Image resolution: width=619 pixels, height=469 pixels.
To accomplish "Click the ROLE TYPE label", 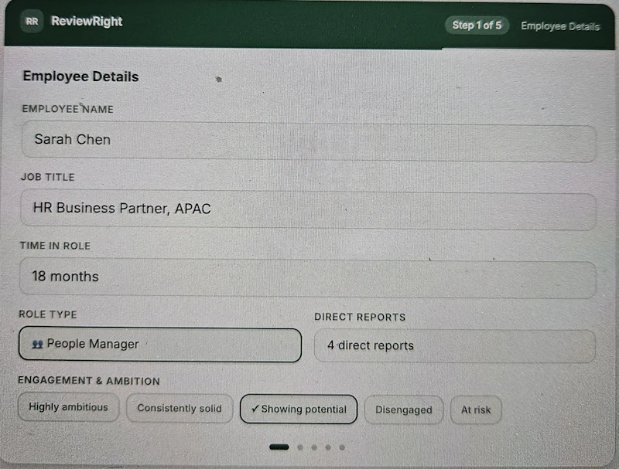I will [x=48, y=314].
